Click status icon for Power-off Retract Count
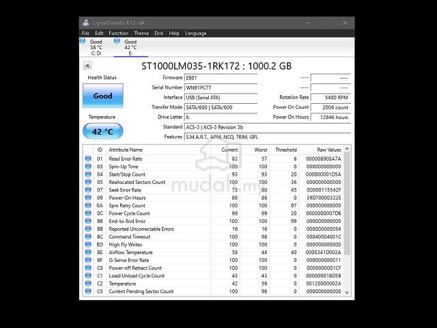 pyautogui.click(x=88, y=268)
